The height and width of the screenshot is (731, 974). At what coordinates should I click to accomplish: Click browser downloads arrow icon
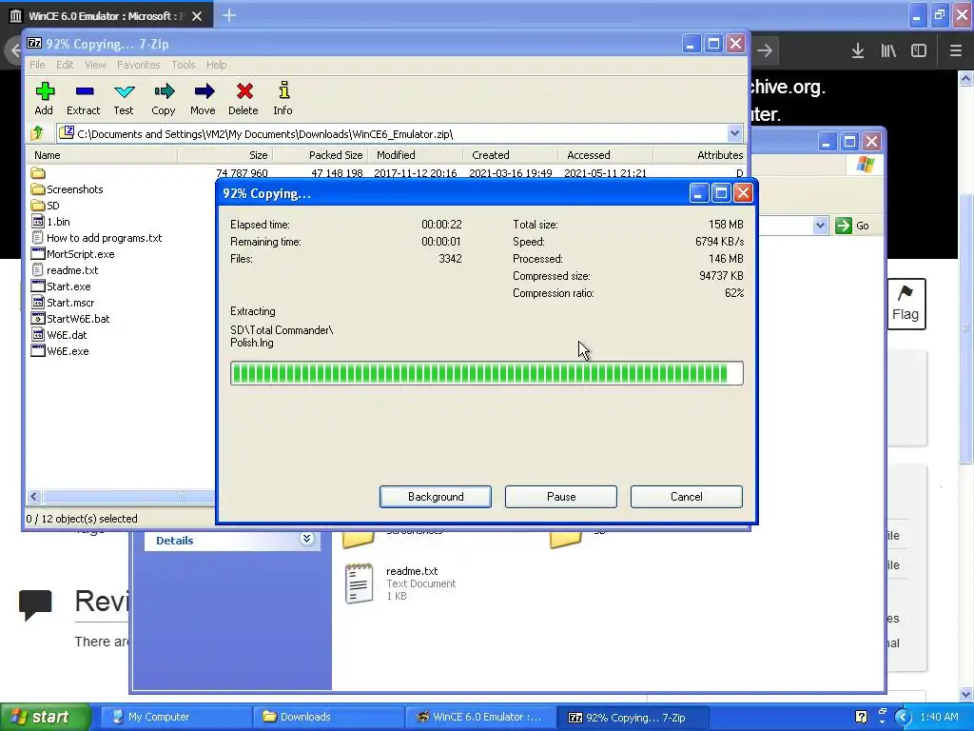[858, 51]
